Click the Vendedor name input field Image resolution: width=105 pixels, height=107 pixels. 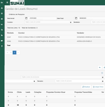coord(98,22)
